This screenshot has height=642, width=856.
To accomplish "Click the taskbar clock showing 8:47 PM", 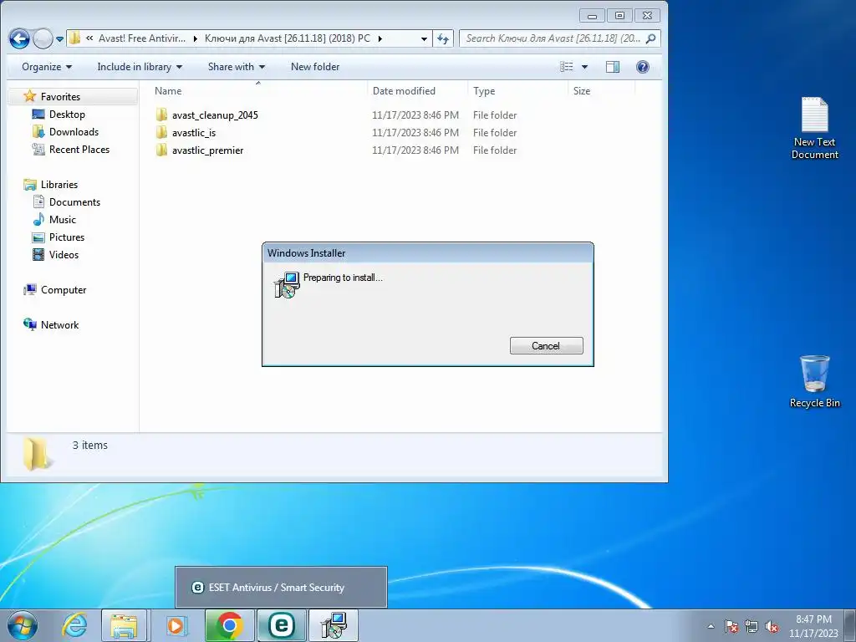I will tap(813, 625).
